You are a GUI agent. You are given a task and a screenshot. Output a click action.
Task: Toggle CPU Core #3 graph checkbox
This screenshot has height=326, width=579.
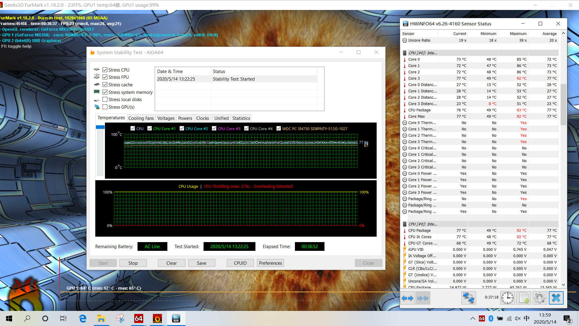214,128
